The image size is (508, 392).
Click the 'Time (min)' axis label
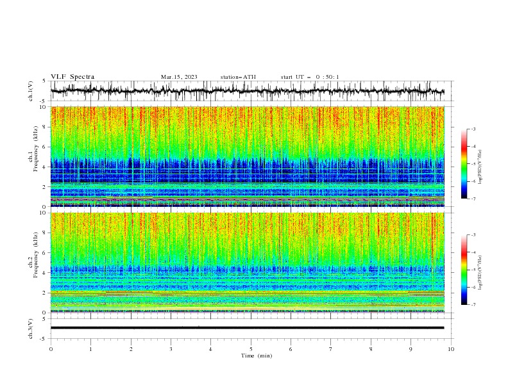coord(257,355)
